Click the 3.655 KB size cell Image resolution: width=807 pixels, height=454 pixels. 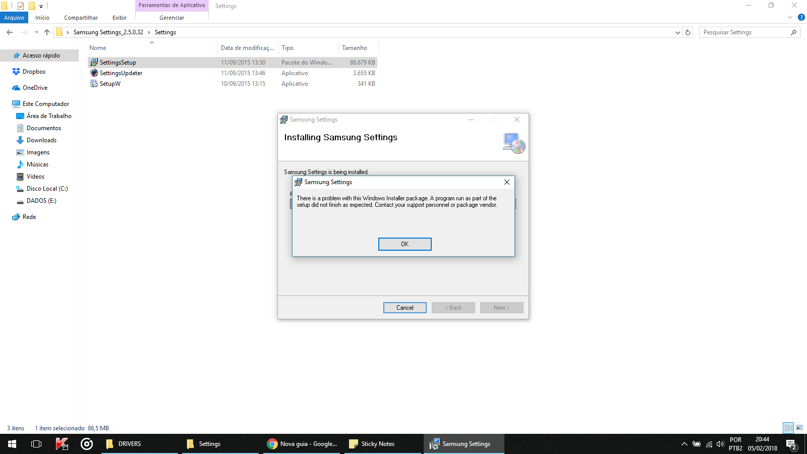(364, 73)
